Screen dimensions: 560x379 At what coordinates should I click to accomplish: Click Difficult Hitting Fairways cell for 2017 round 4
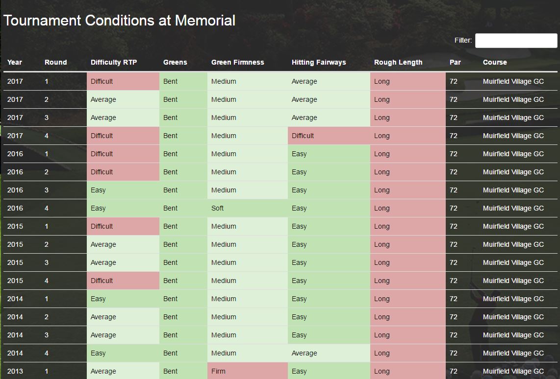pos(329,136)
